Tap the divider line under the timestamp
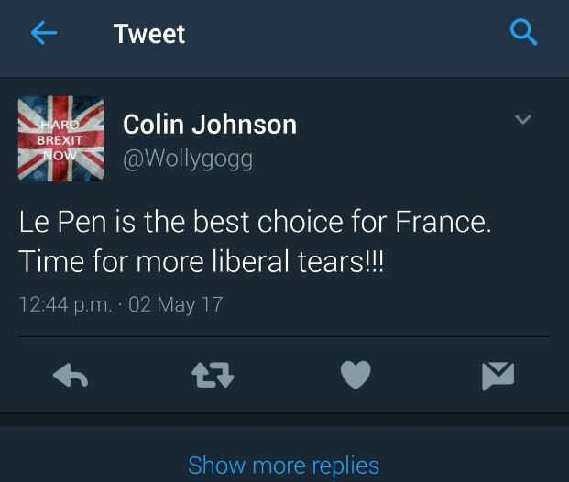 click(284, 336)
